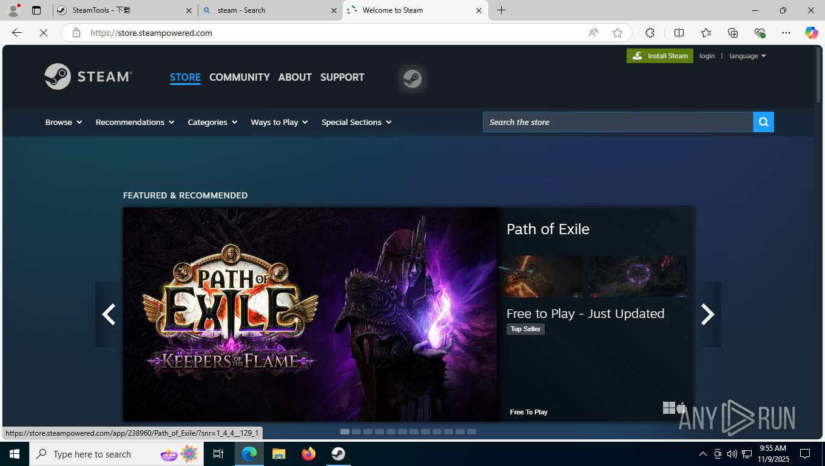Click the Install Steam button
This screenshot has width=825, height=466.
click(x=660, y=56)
